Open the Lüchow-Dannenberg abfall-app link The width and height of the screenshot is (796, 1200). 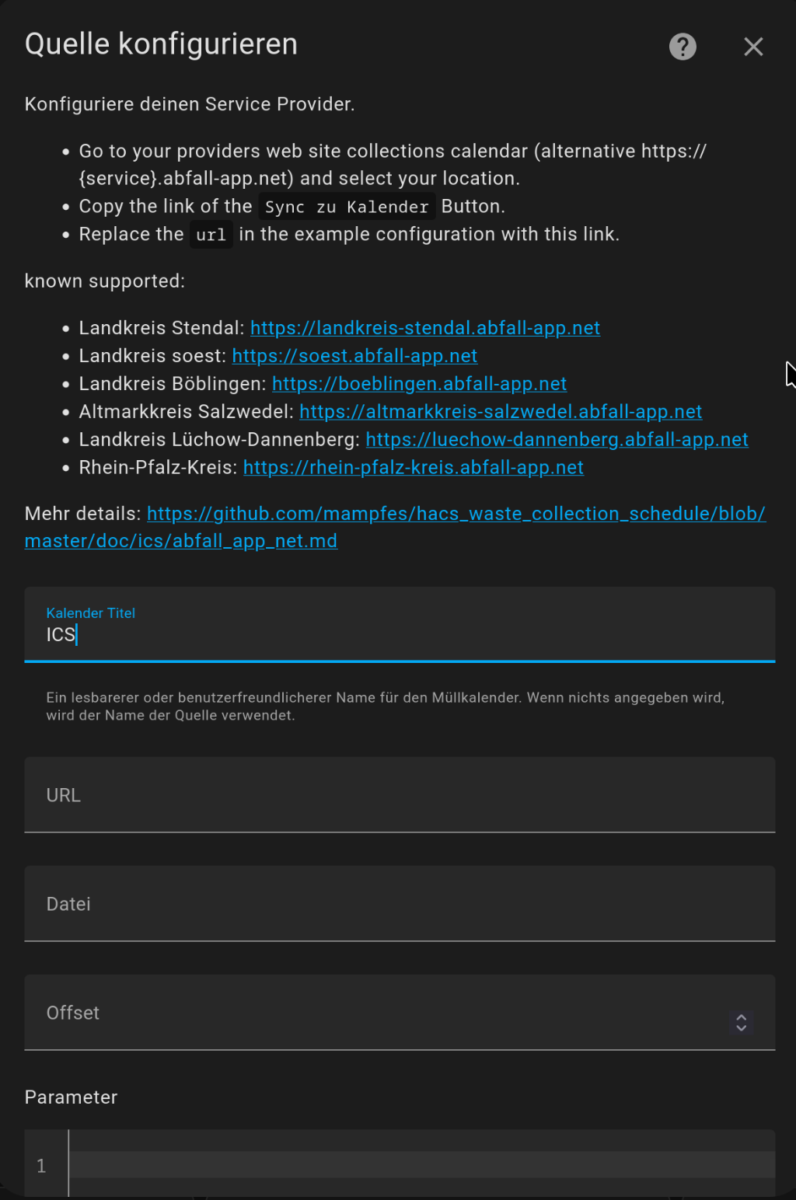point(557,440)
